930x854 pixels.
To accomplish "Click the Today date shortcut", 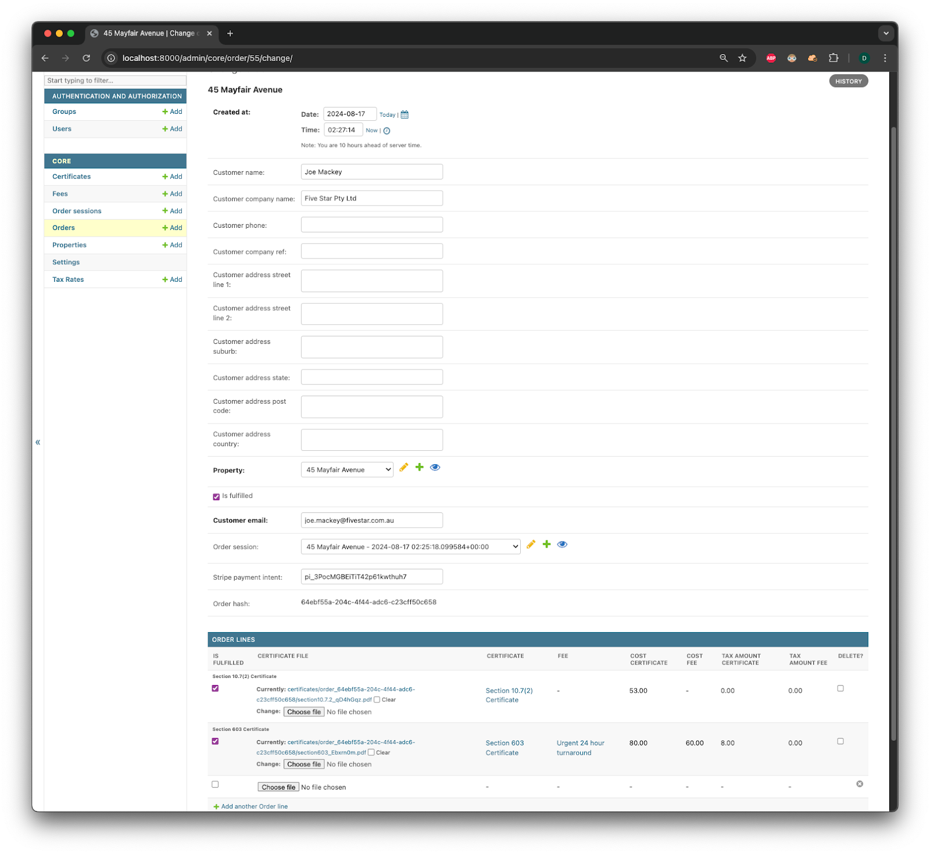I will 387,115.
